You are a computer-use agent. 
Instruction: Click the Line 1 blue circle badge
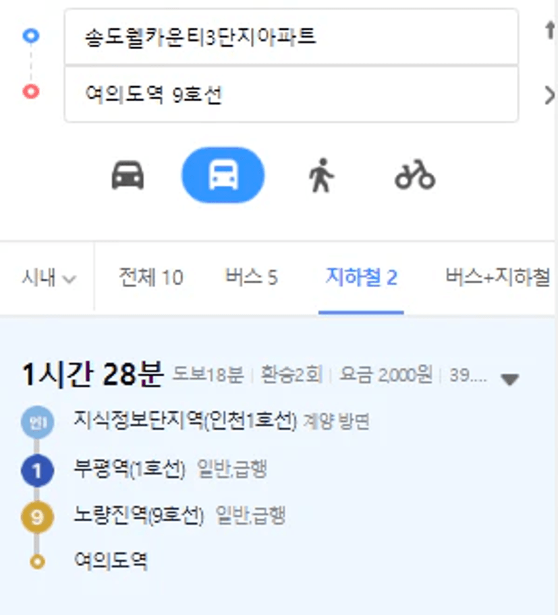tap(38, 470)
